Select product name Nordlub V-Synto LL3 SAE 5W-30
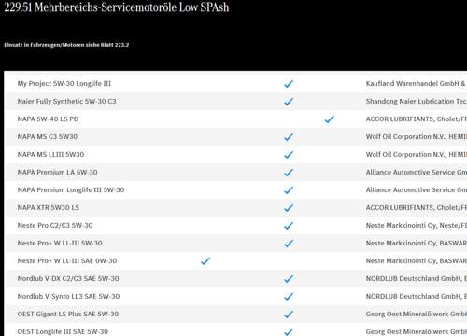Image resolution: width=467 pixels, height=336 pixels. coord(68,296)
